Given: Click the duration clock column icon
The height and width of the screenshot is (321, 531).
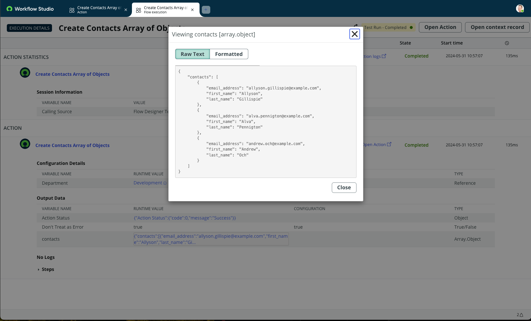Looking at the screenshot, I should [507, 43].
